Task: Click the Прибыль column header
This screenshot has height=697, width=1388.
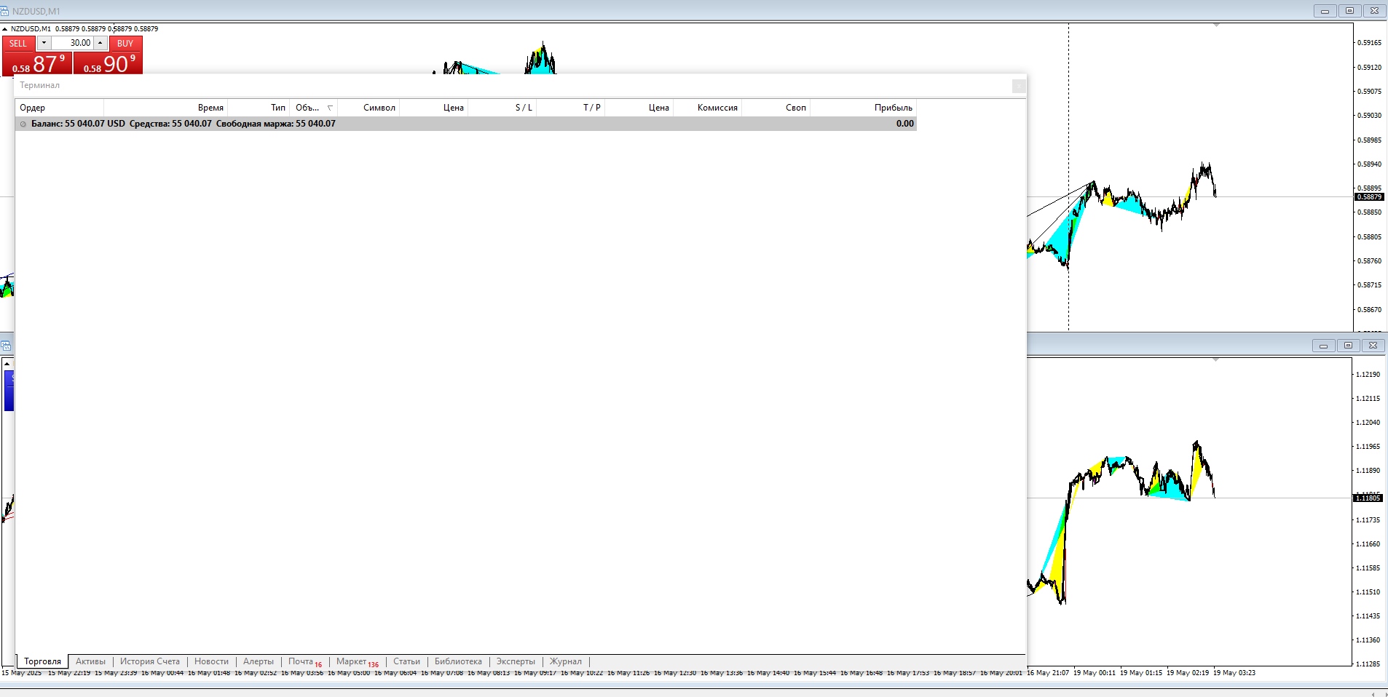Action: 863,108
